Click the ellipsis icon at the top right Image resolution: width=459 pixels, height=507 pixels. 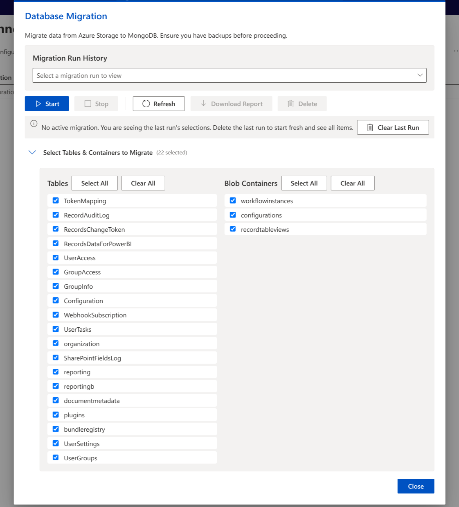click(456, 51)
